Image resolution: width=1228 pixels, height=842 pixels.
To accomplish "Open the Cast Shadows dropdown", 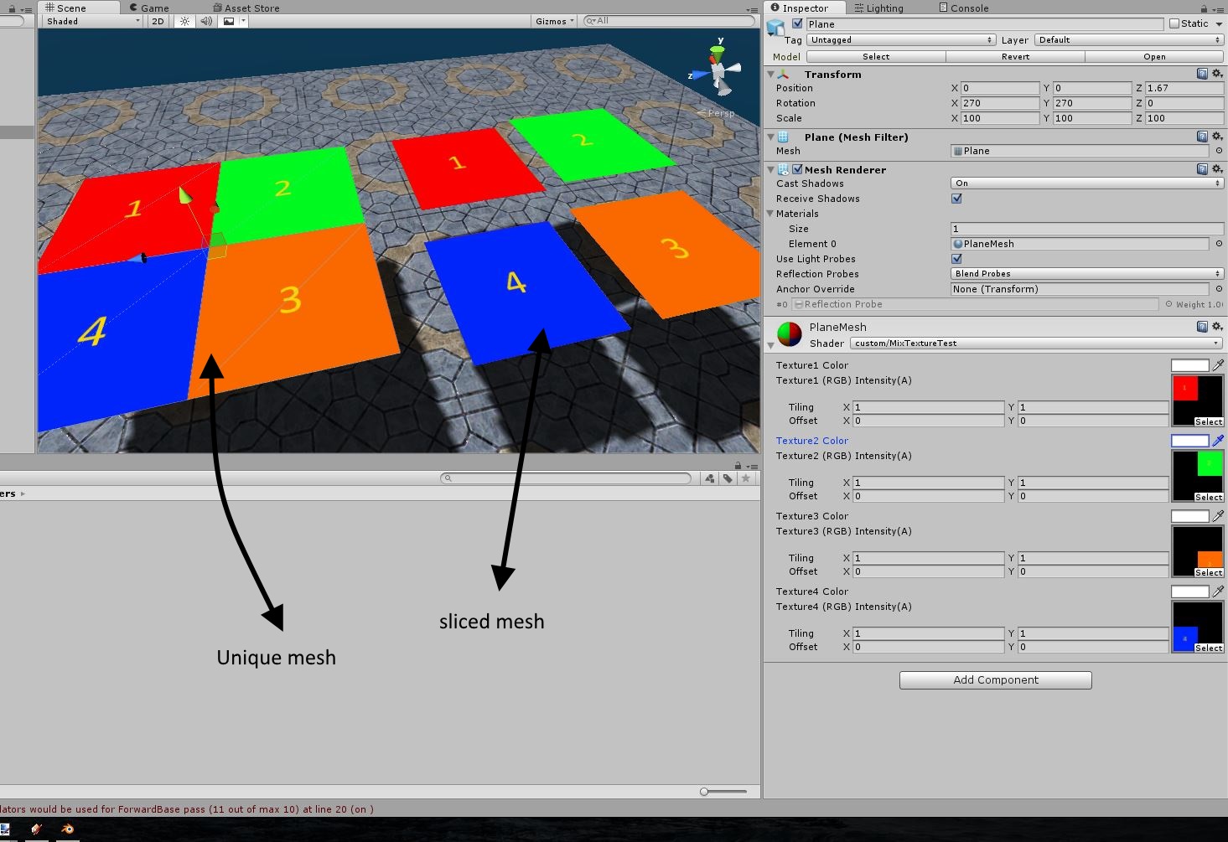I will click(x=1086, y=183).
